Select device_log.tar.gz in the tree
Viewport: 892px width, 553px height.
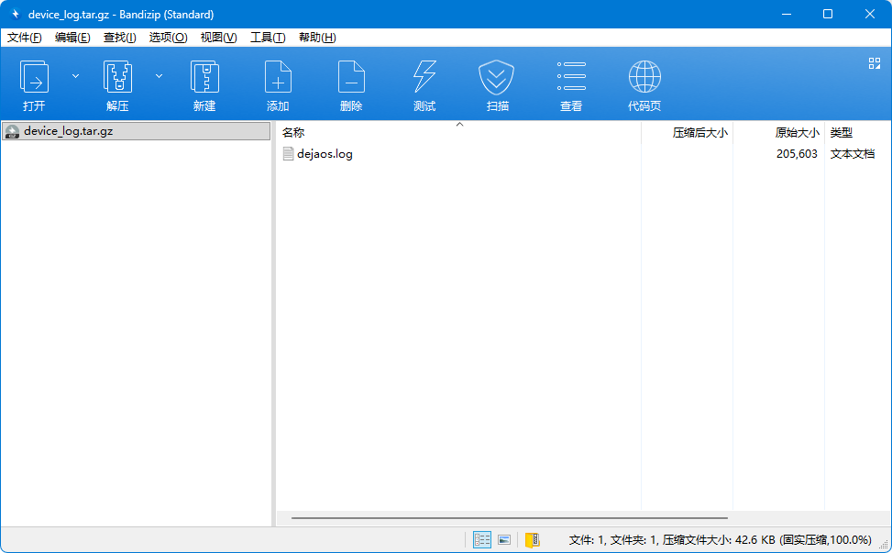click(136, 131)
